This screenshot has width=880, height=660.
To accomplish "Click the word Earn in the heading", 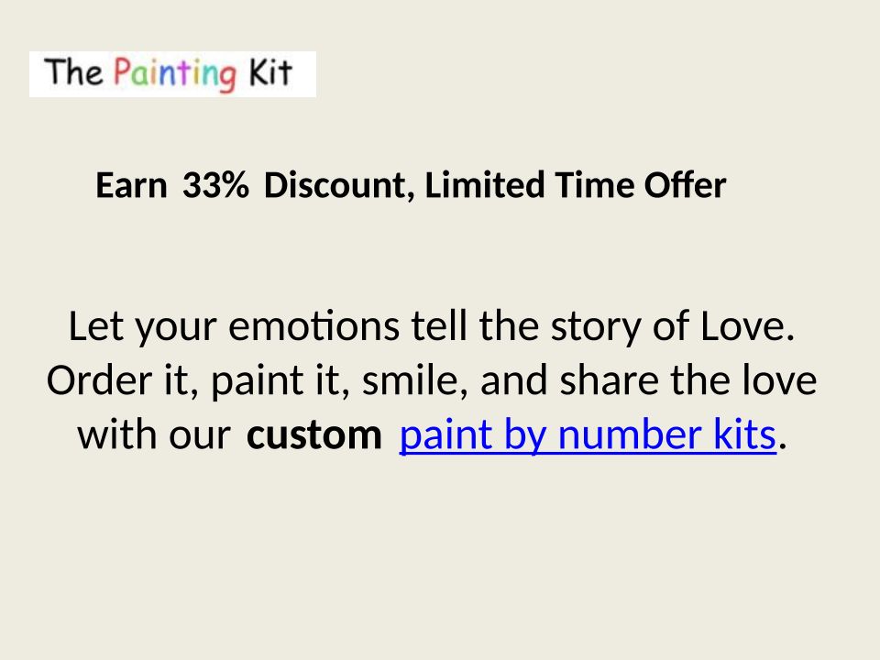I will (131, 186).
